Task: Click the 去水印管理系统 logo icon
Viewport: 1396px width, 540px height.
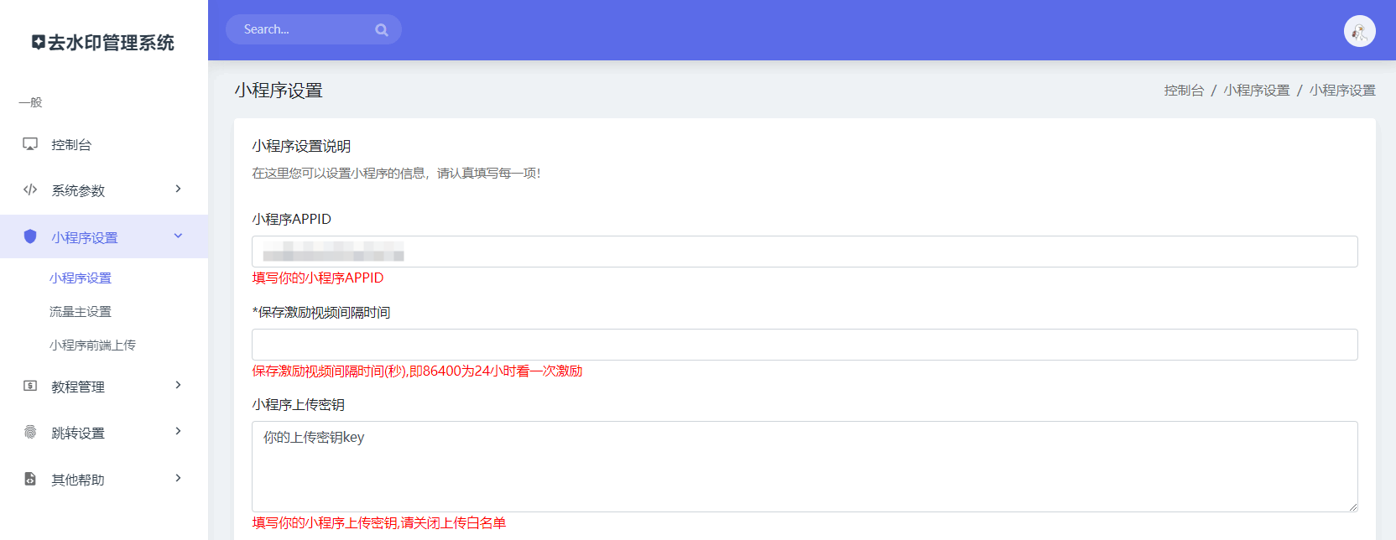Action: 39,42
